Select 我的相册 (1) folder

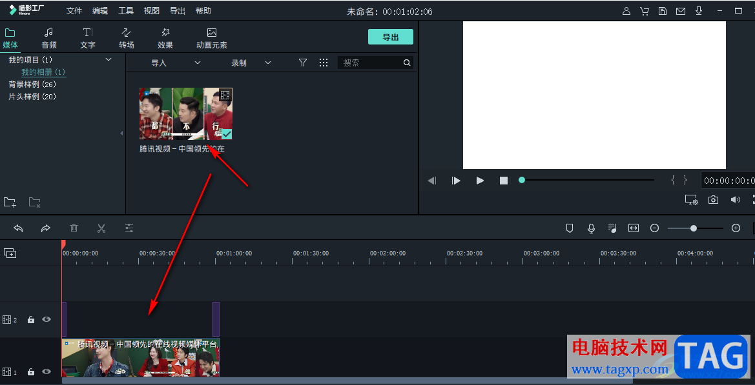coord(43,72)
